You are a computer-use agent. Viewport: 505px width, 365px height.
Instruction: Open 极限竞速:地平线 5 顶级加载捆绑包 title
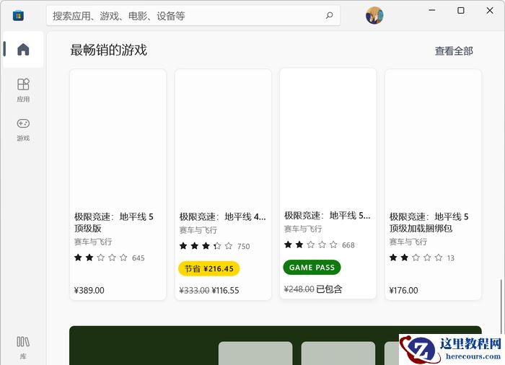click(429, 222)
